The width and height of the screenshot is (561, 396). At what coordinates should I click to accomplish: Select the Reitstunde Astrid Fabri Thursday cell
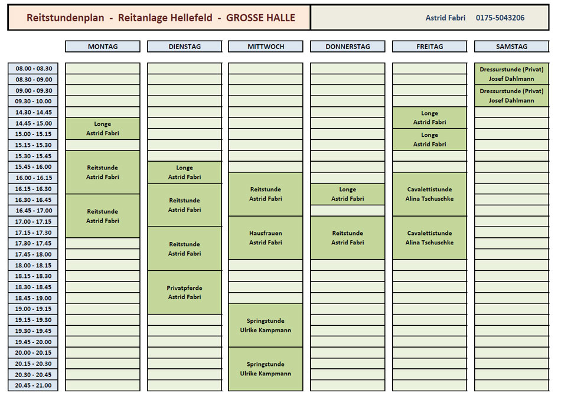(347, 237)
